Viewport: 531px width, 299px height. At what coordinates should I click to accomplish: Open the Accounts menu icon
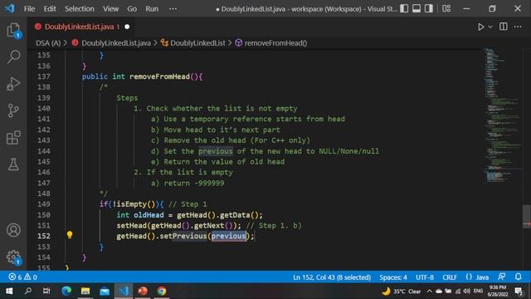point(13,230)
